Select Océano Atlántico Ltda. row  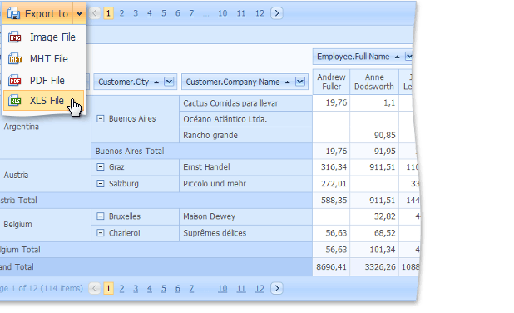click(245, 119)
